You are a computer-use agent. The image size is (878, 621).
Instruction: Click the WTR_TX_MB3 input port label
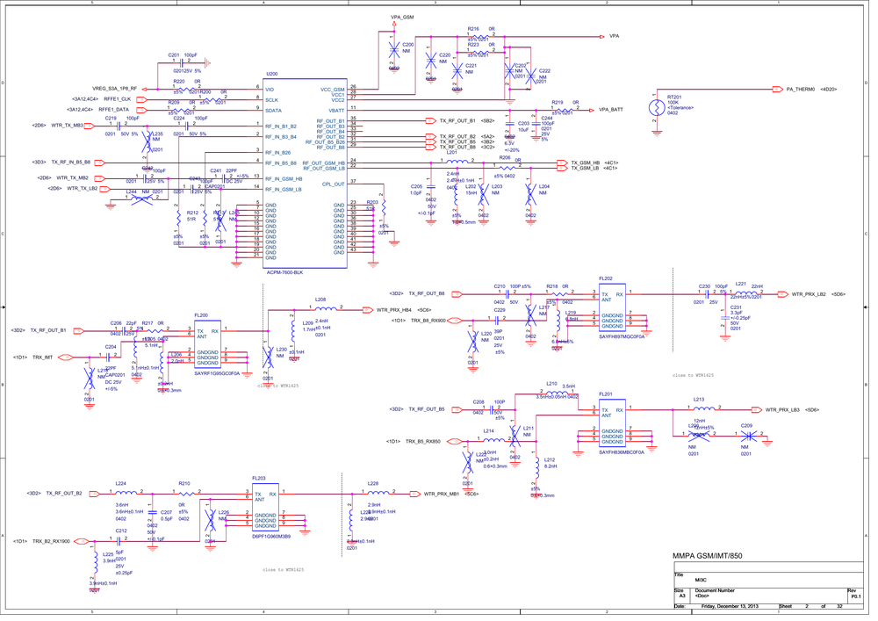coord(67,126)
